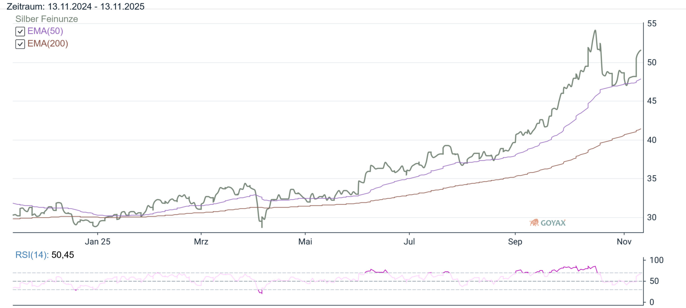Click the 30 price axis label

[652, 217]
